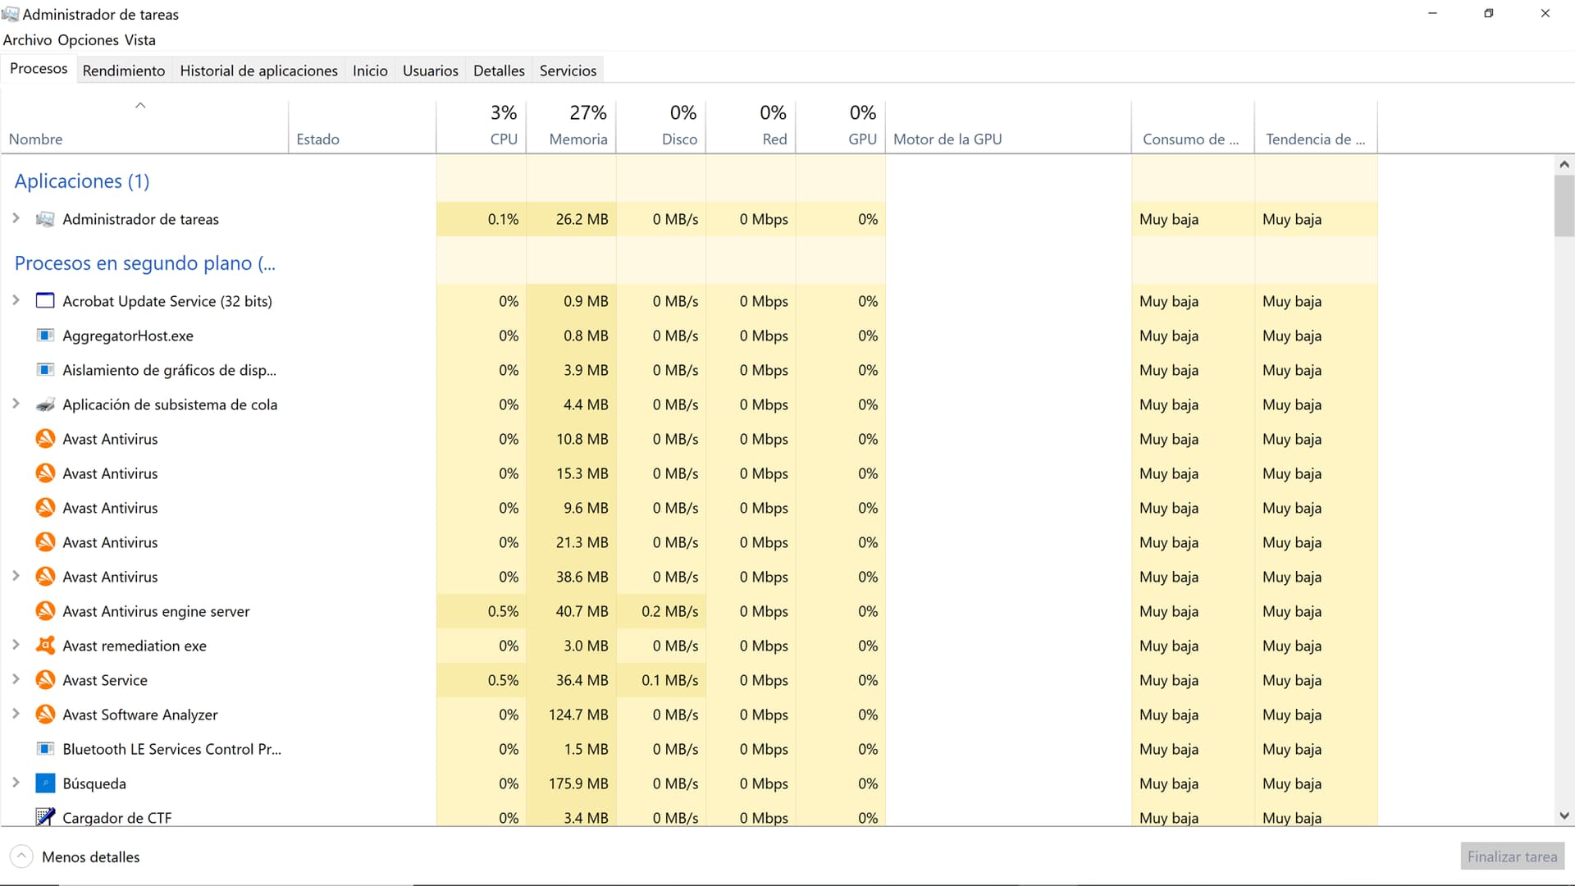Open the Vista menu
Viewport: 1575px width, 886px height.
click(140, 40)
